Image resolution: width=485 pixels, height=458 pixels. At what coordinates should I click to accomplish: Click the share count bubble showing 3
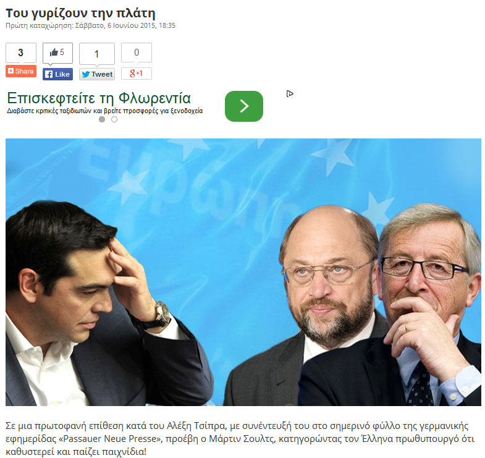pos(21,53)
